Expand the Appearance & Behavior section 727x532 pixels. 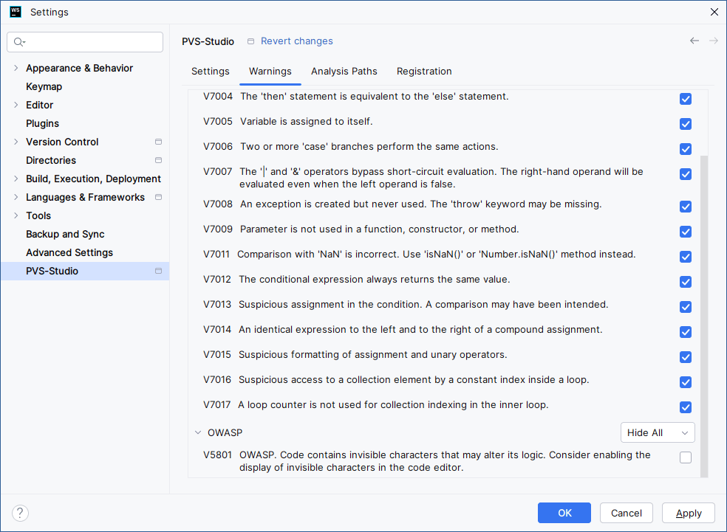pyautogui.click(x=16, y=68)
